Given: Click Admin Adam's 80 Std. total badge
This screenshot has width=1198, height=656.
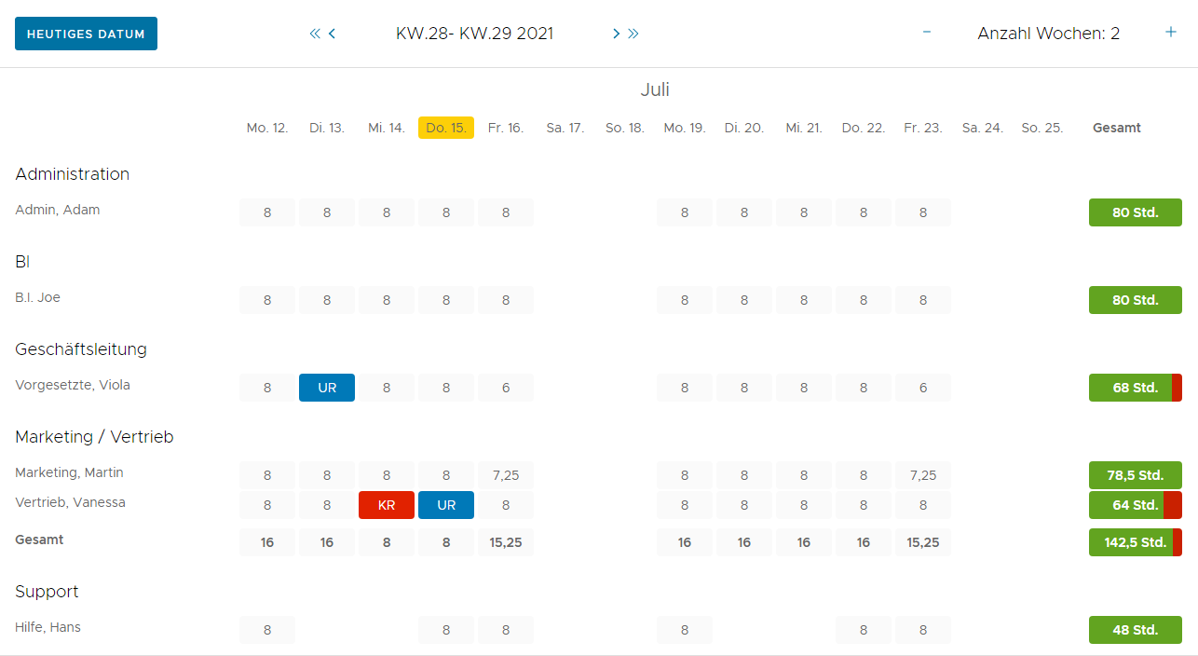Looking at the screenshot, I should (x=1135, y=212).
